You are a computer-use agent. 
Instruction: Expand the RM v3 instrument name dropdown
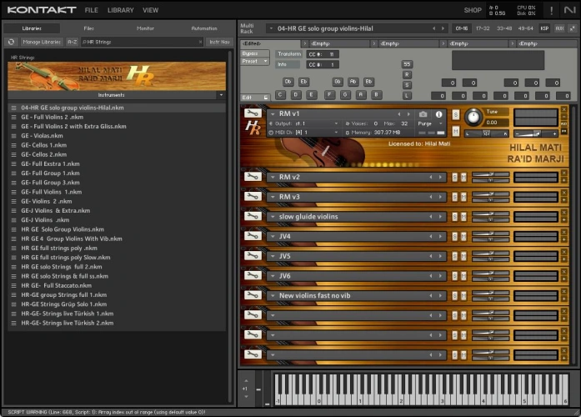click(x=273, y=197)
